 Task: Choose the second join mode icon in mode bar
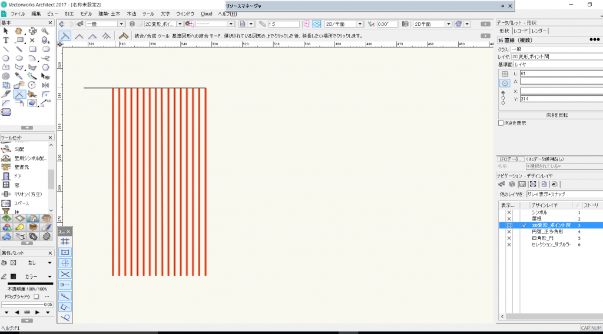pos(79,36)
